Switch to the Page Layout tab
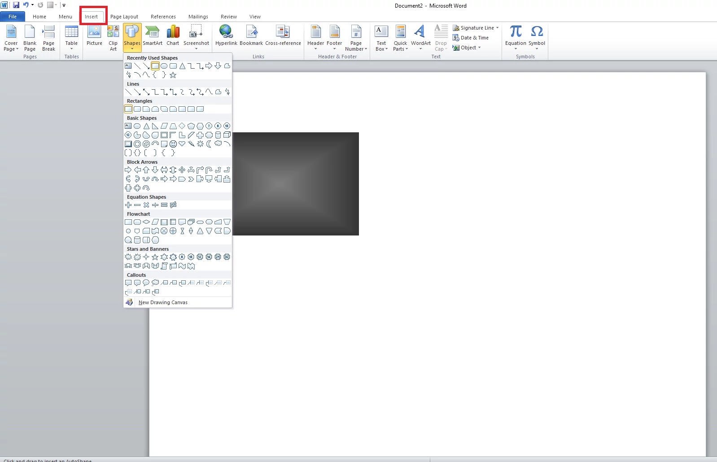 coord(124,17)
